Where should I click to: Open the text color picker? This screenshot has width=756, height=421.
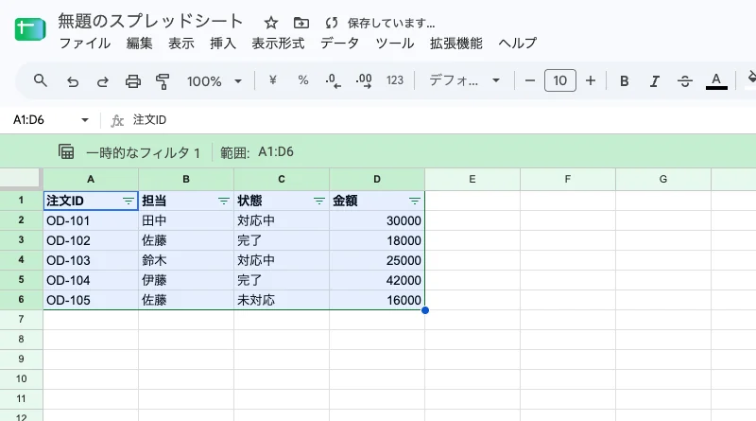(716, 81)
